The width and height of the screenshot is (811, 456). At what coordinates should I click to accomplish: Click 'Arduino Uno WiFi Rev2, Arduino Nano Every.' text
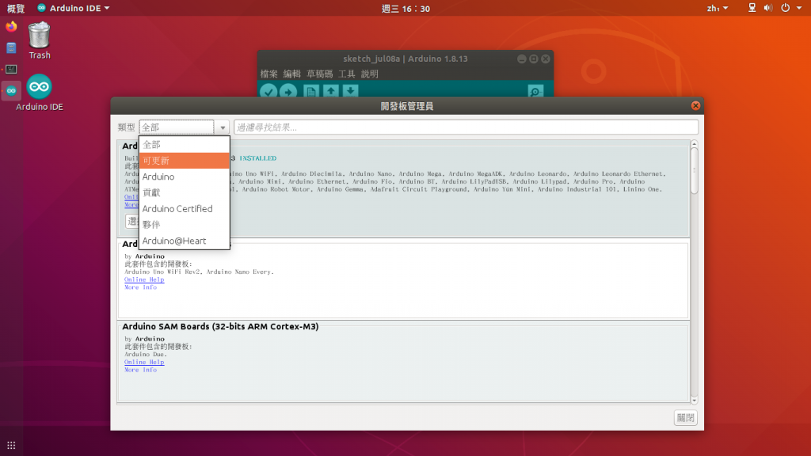(x=199, y=272)
